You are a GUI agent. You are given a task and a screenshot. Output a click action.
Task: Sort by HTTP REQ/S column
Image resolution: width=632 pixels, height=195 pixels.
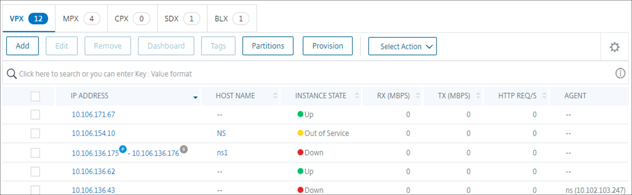pyautogui.click(x=544, y=95)
